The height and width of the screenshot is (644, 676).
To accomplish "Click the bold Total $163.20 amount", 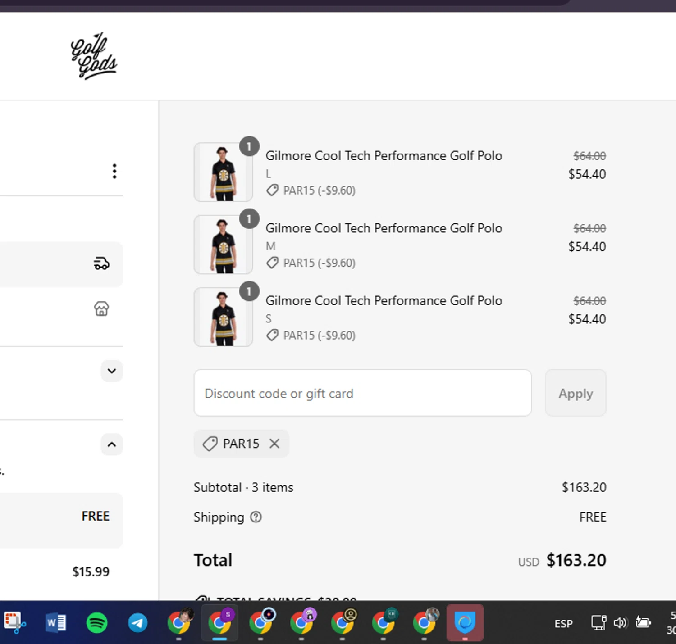I will click(x=576, y=560).
